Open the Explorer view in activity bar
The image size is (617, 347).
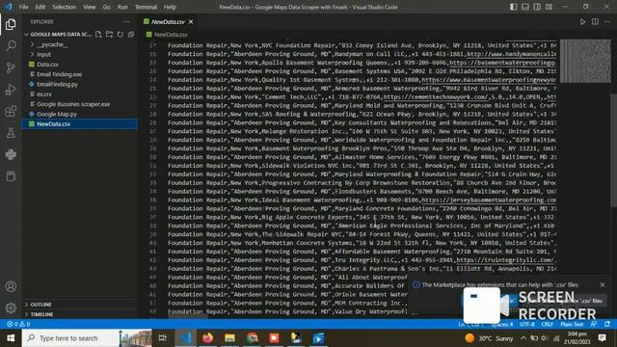coord(11,24)
